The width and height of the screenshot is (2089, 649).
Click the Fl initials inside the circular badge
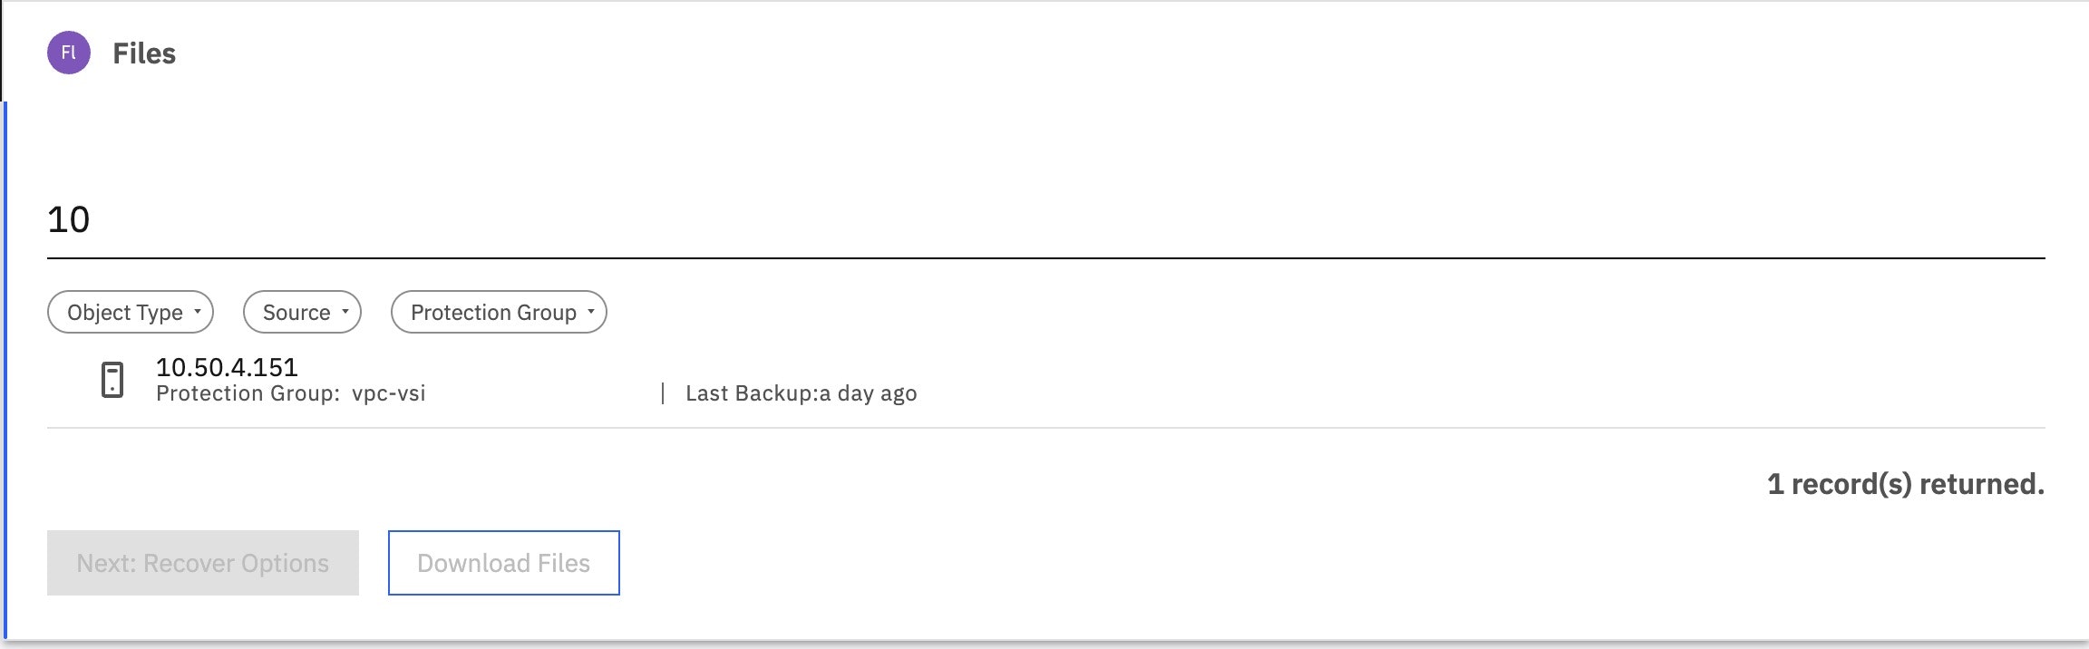tap(67, 52)
